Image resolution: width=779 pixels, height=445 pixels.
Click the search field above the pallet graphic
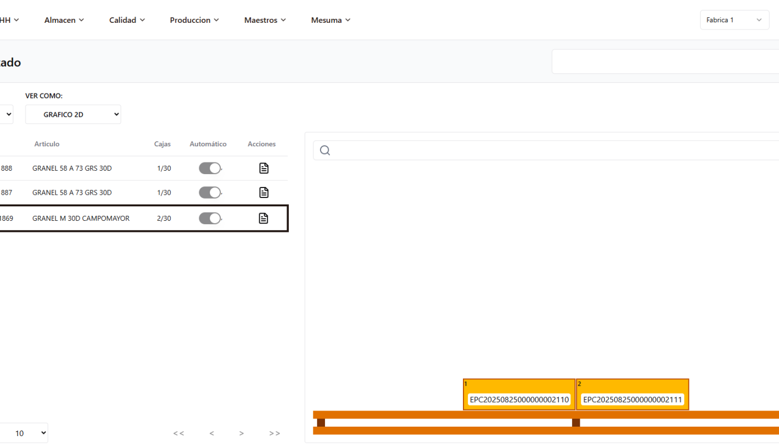(x=546, y=150)
